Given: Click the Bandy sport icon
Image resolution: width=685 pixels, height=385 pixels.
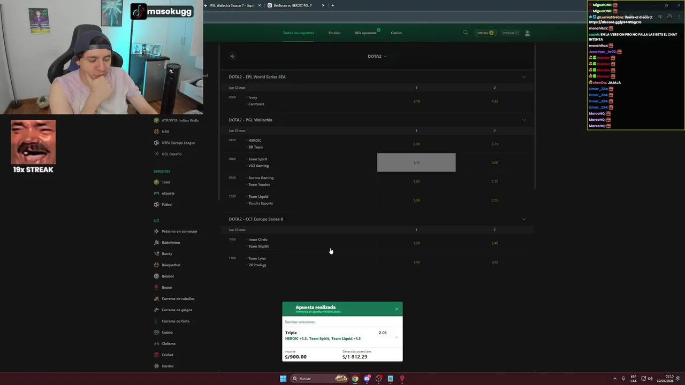Looking at the screenshot, I should [156, 254].
